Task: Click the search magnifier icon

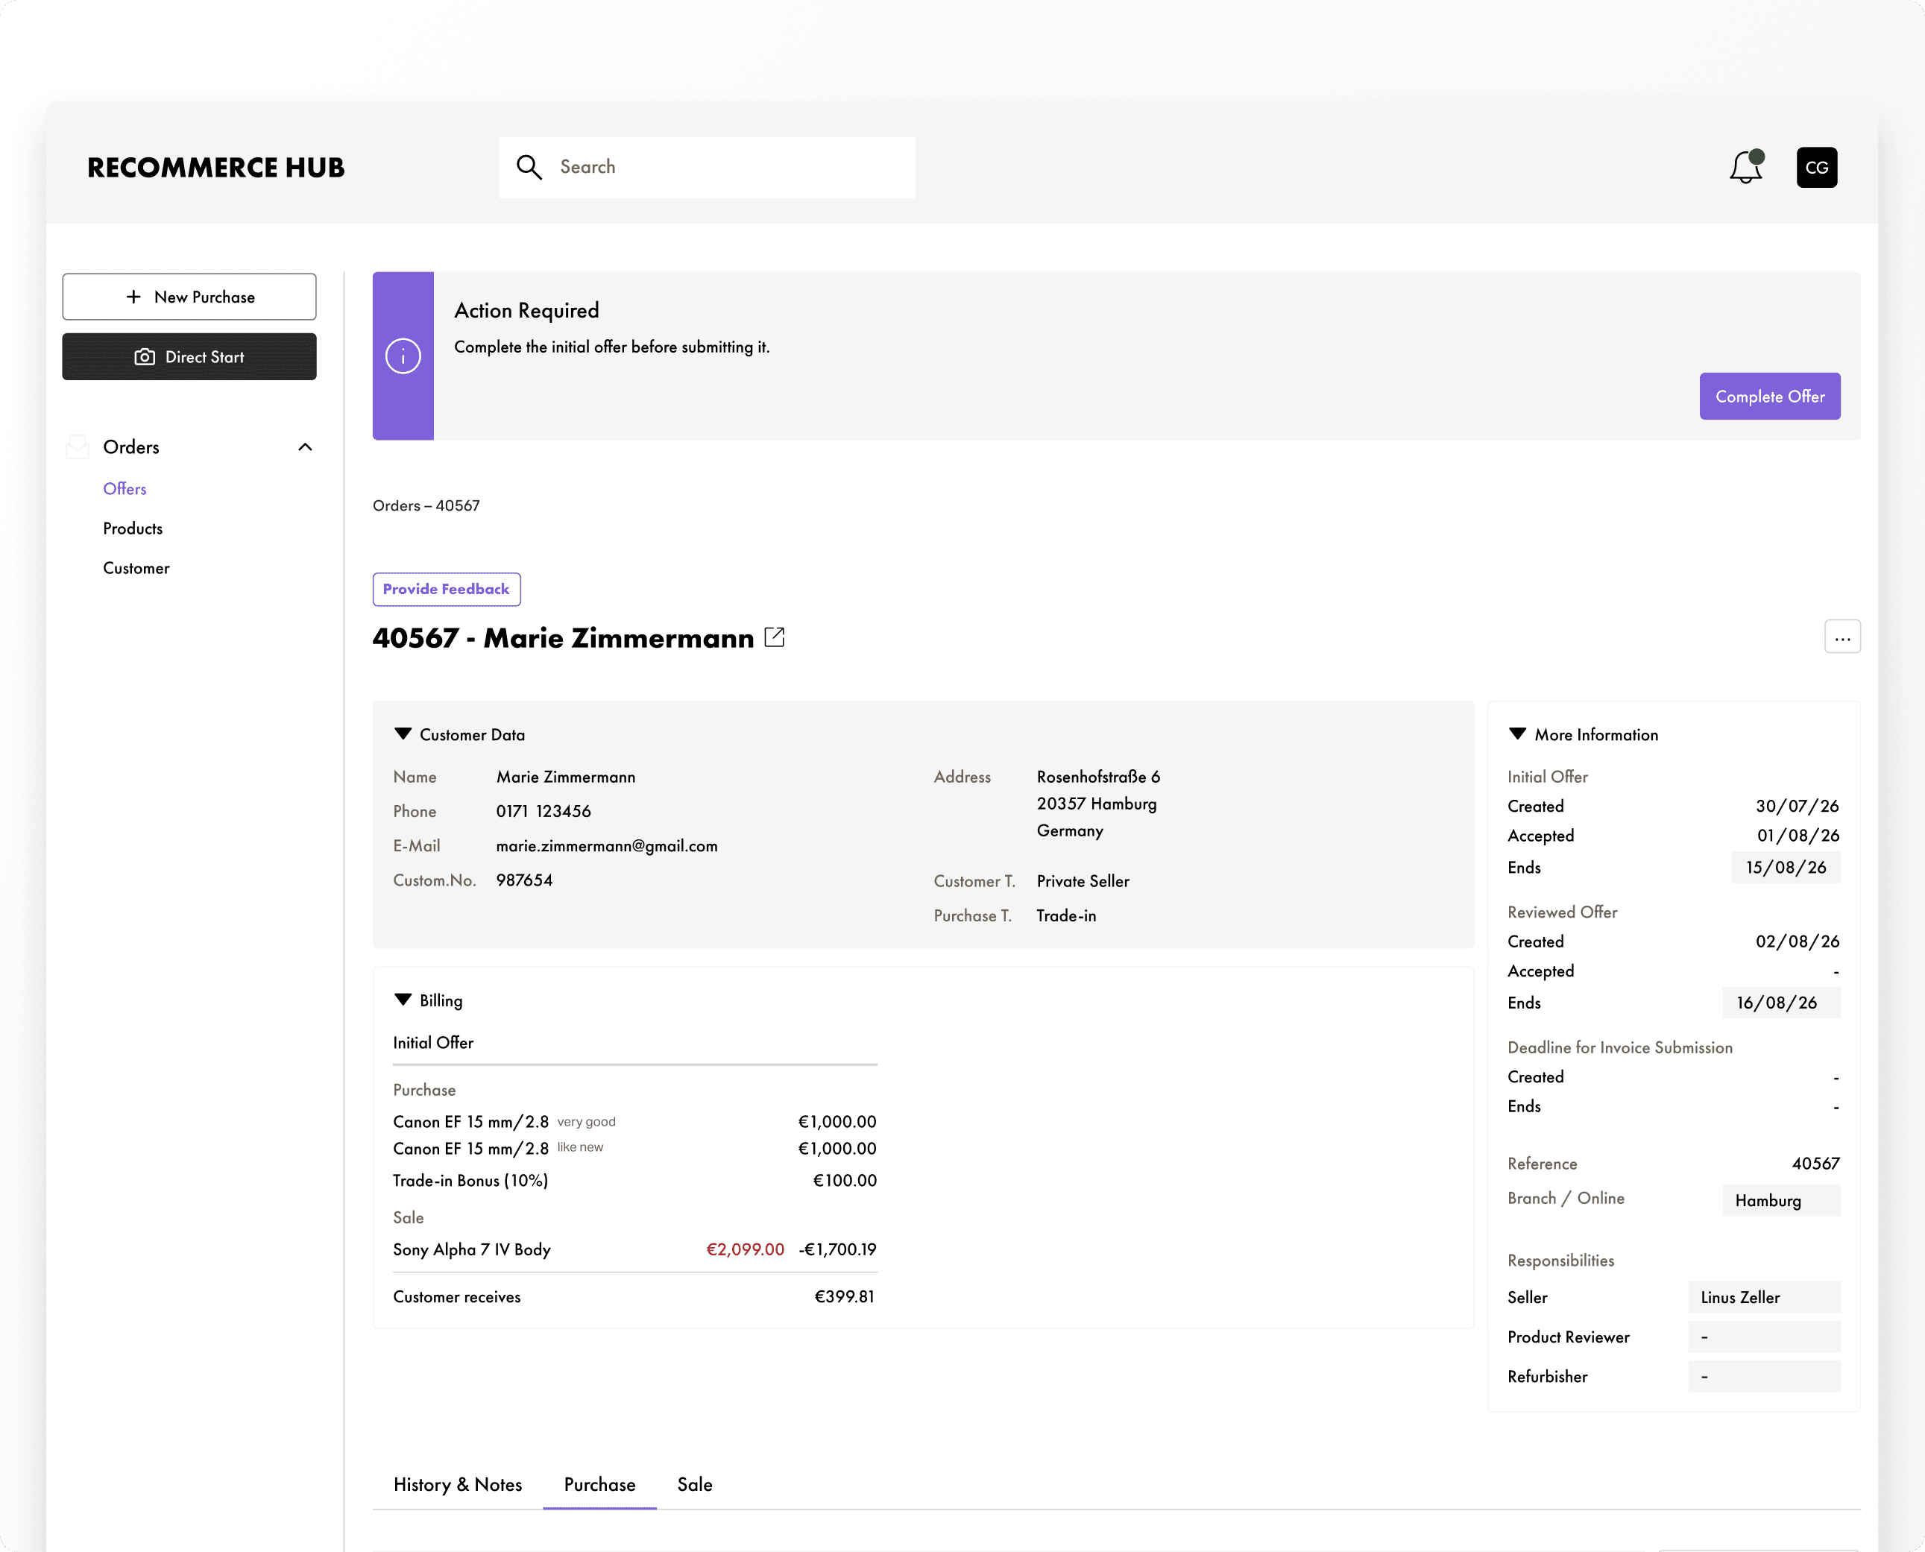Action: point(529,167)
